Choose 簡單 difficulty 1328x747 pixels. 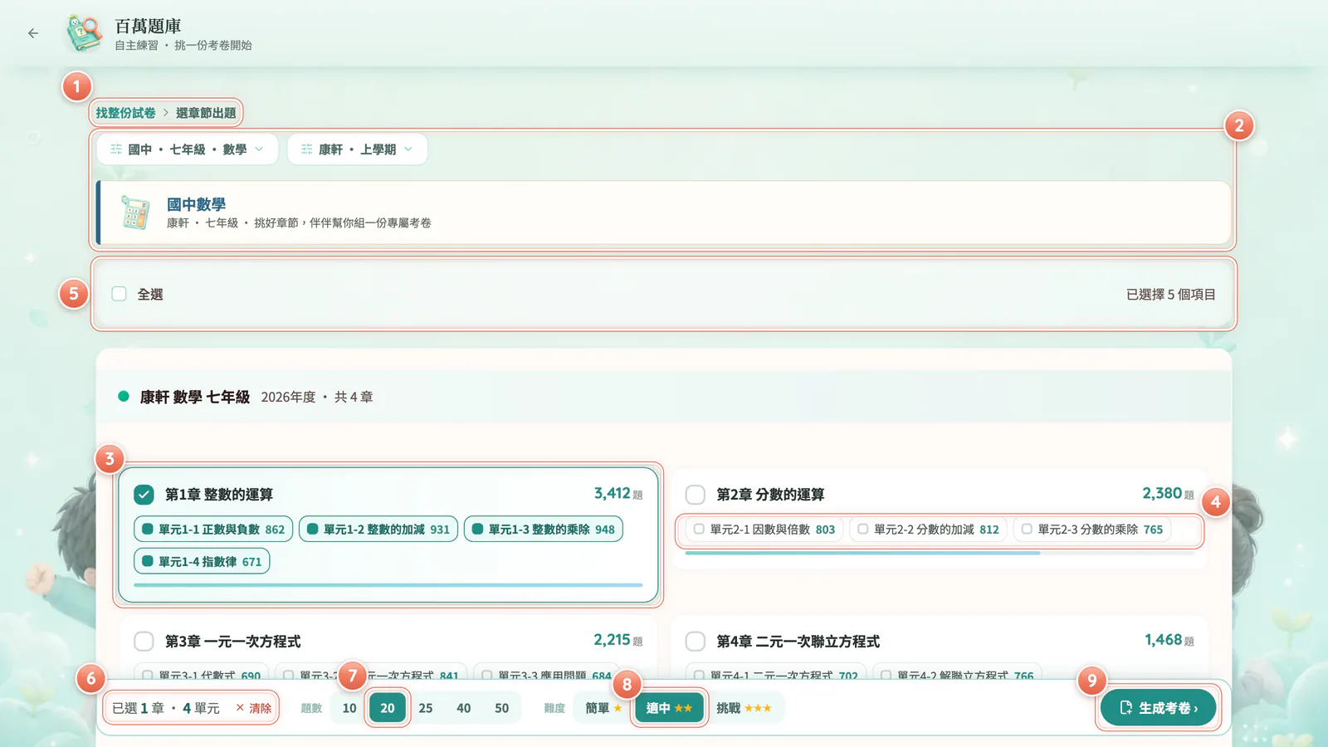pos(603,708)
